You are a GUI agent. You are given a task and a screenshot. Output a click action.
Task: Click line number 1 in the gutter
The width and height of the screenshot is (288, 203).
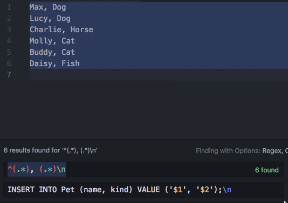tap(9, 8)
